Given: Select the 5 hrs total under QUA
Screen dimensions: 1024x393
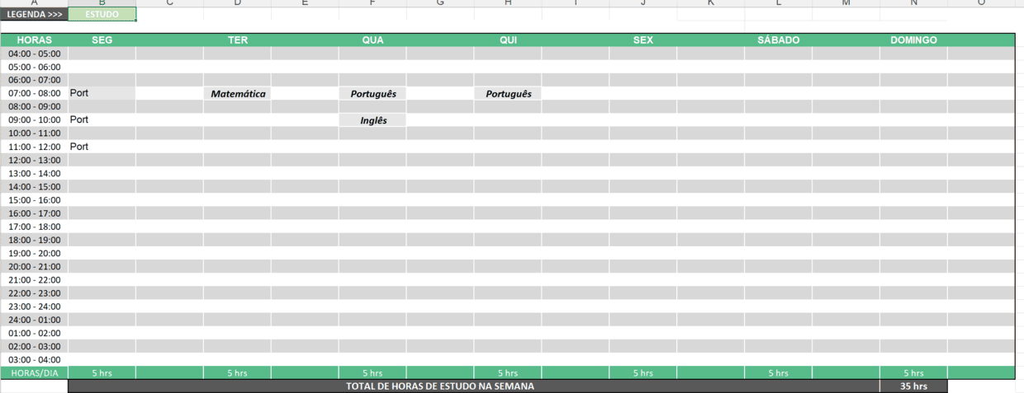Looking at the screenshot, I should point(372,372).
